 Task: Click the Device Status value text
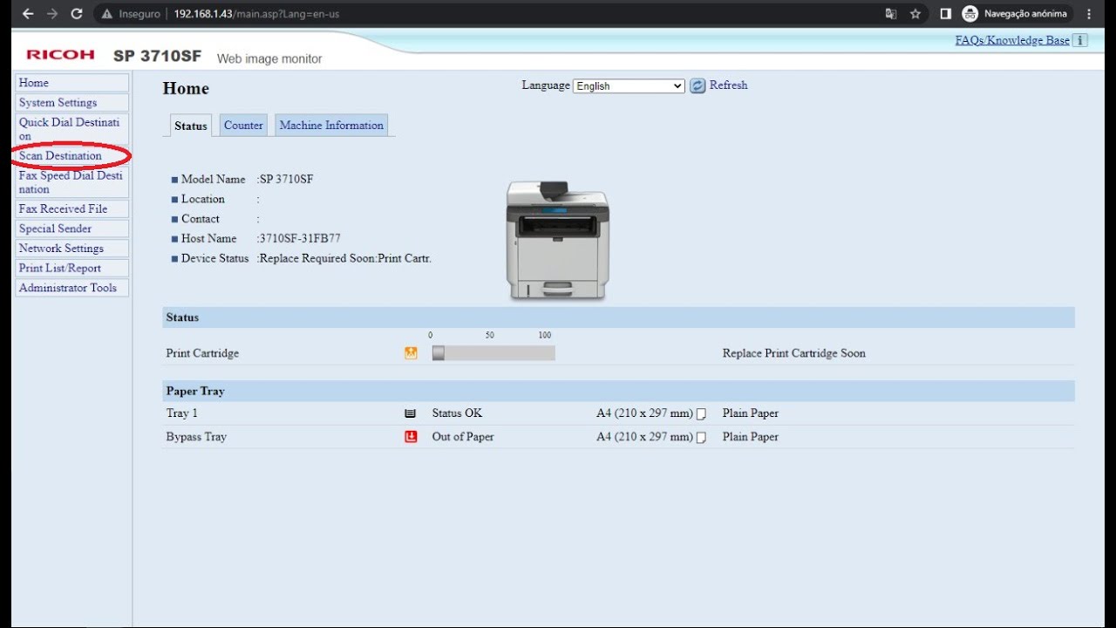(x=345, y=258)
